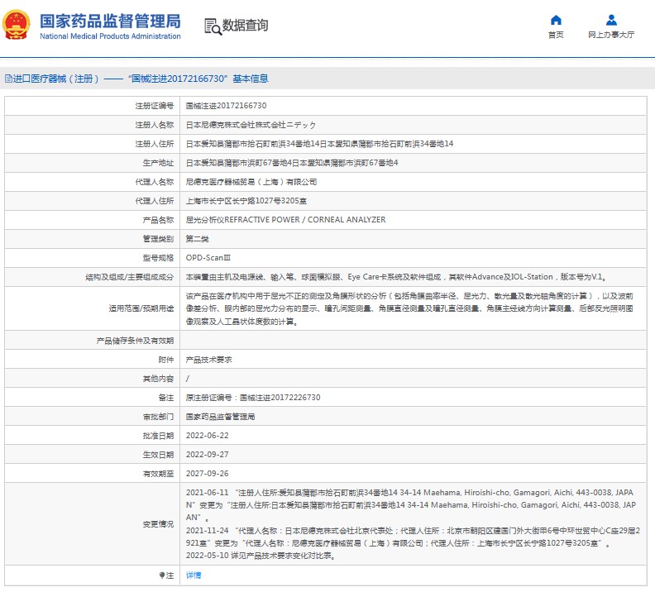Click approval date 2022-06-22
Screen dimensions: 655x592
(x=208, y=436)
